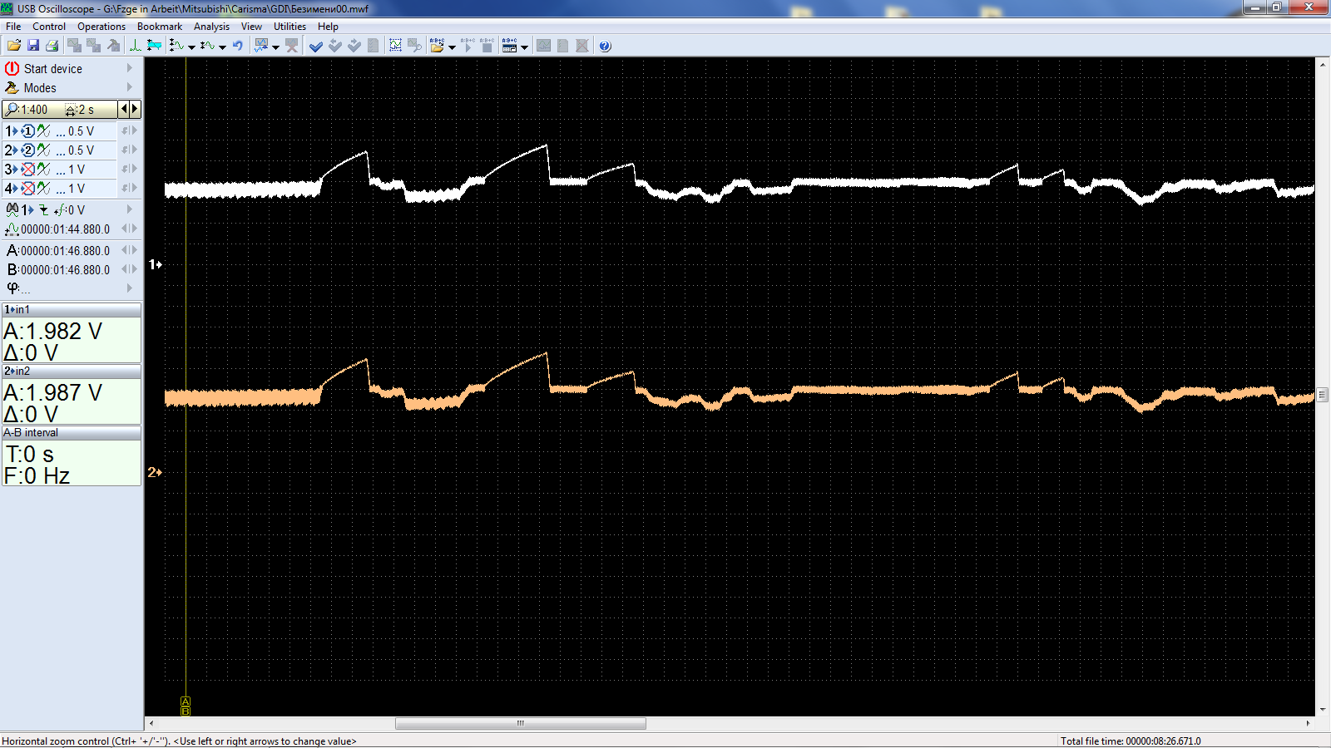Viewport: 1331px width, 748px height.
Task: Print the waveform via the printer icon
Action: pos(52,46)
